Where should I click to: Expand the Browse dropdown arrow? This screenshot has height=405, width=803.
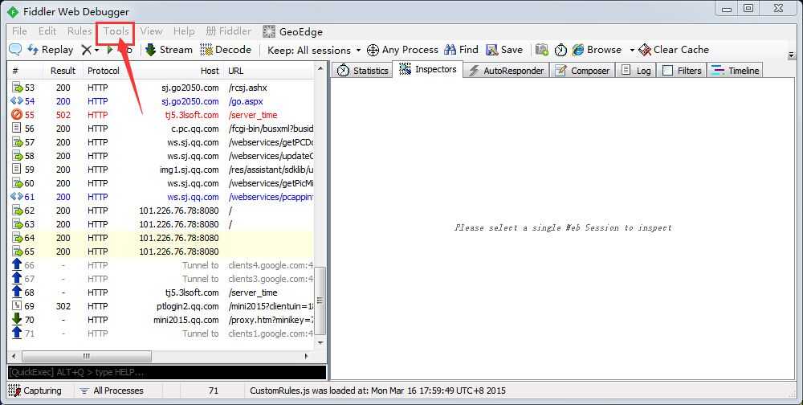pyautogui.click(x=632, y=51)
